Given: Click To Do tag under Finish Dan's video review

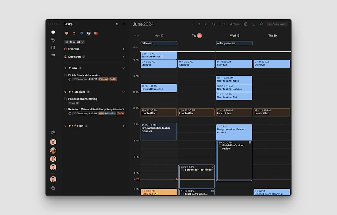Looking at the screenshot, I should pos(113,79).
